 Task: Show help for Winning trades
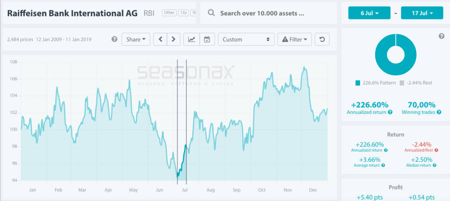pyautogui.click(x=439, y=112)
